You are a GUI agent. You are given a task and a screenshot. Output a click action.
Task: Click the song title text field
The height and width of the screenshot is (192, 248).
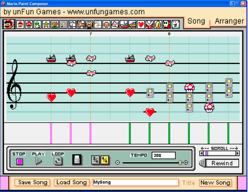tap(136, 183)
